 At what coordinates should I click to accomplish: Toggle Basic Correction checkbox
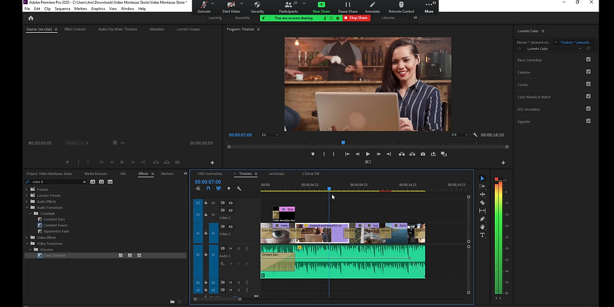588,60
